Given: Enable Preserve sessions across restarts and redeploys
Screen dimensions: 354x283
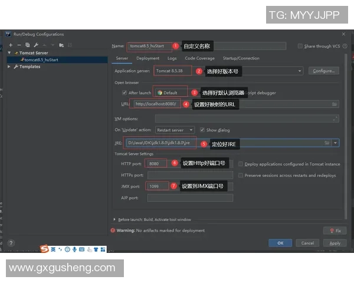Looking at the screenshot, I should (240, 175).
